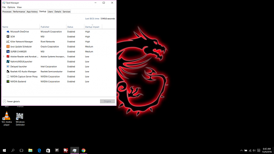This screenshot has width=274, height=154.
Task: Click the Disable button
Action: pos(107,101)
